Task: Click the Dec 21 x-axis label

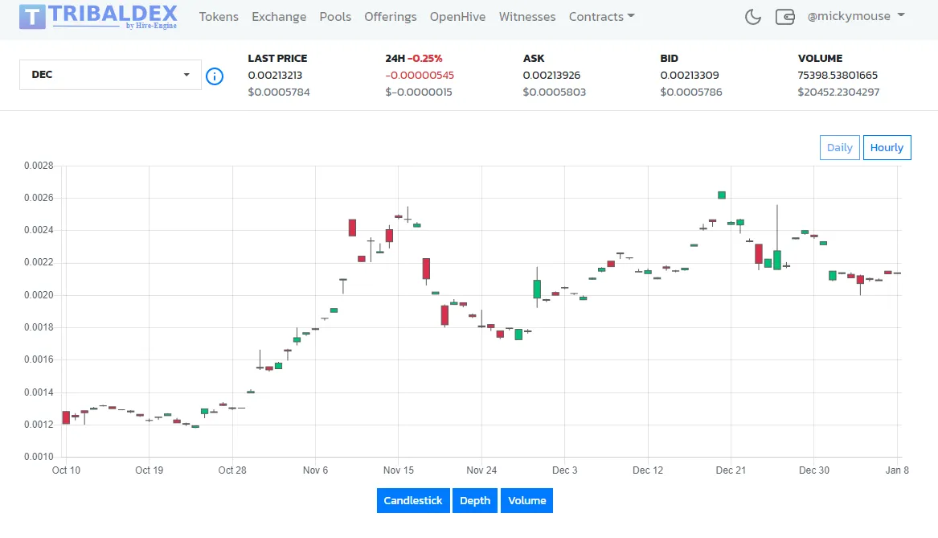Action: pyautogui.click(x=731, y=470)
